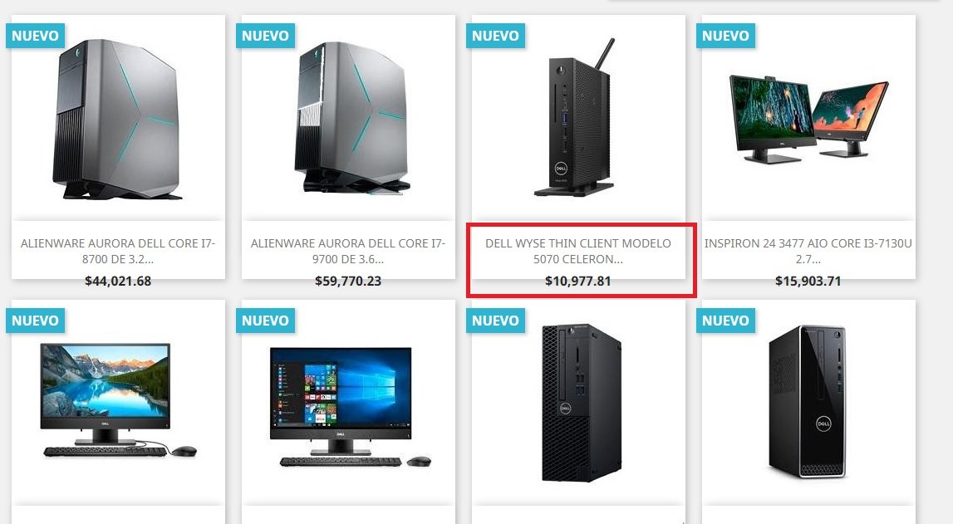
Task: Open the DELL WYSE THIN CLIENT MODELO 5070 link
Action: [578, 251]
